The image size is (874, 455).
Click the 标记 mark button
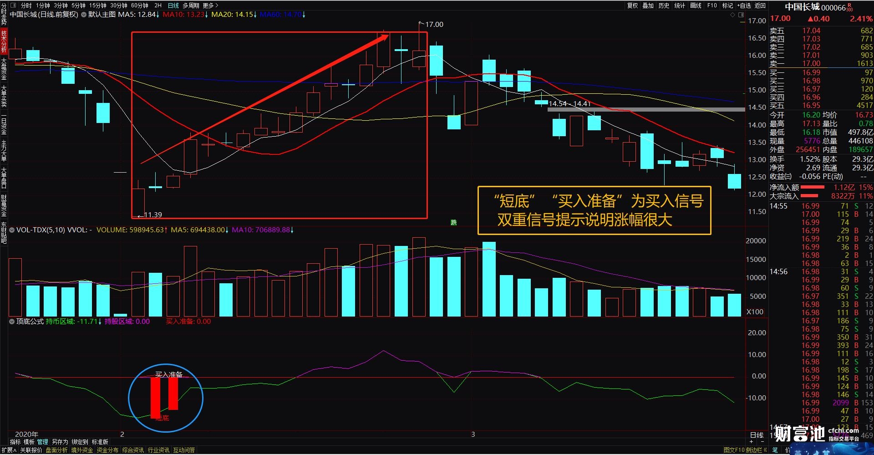(727, 5)
